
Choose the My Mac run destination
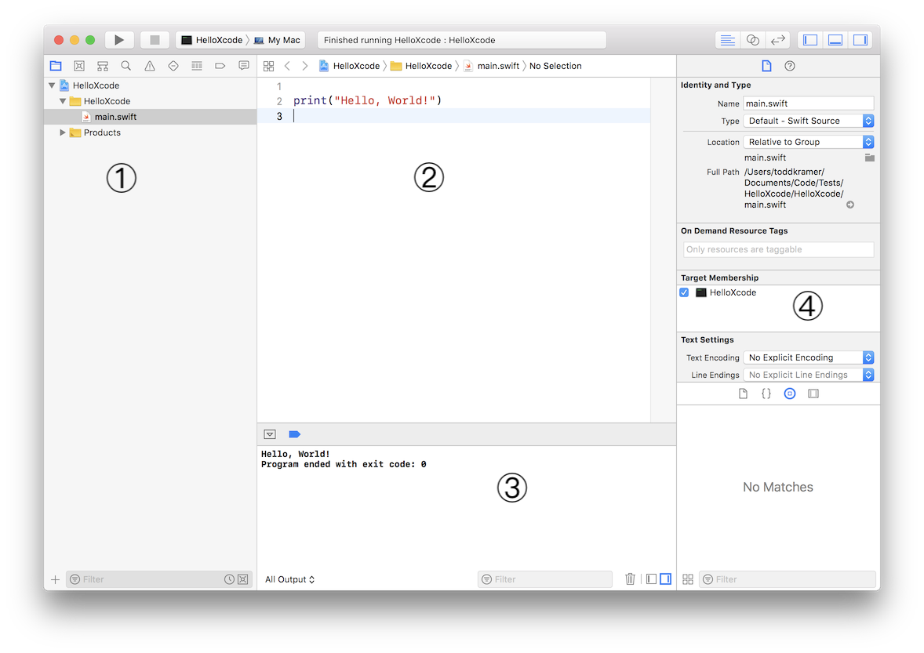click(x=277, y=40)
